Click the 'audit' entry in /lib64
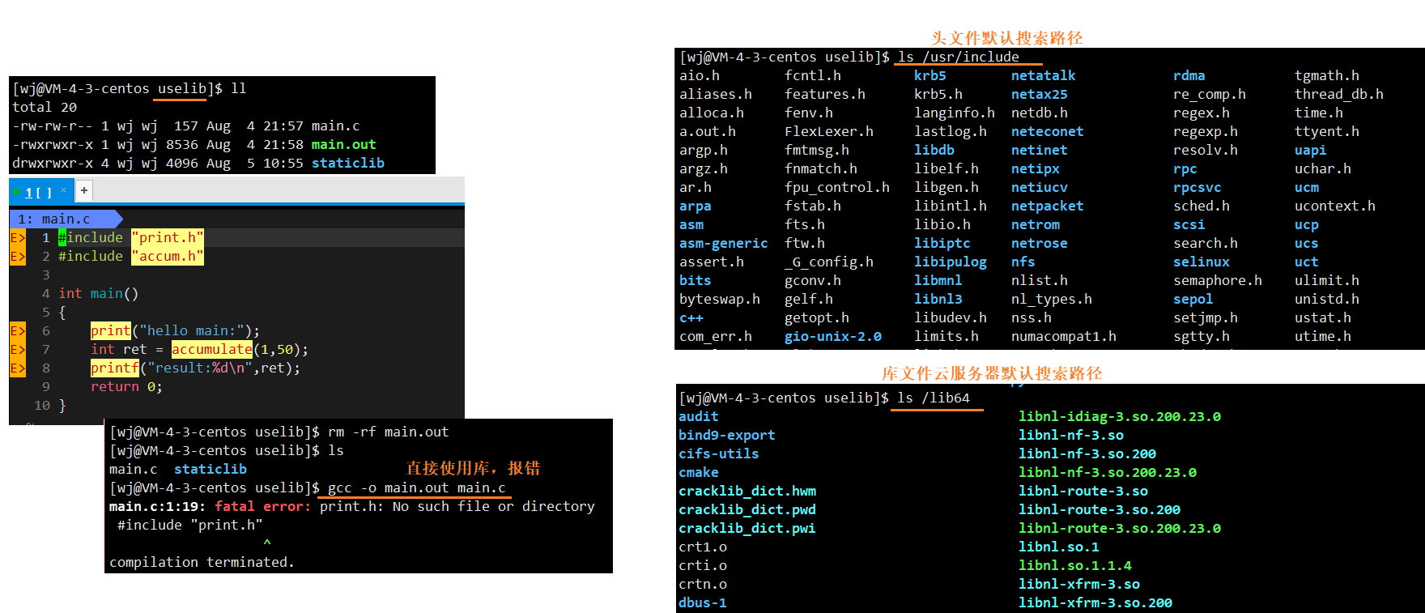The height and width of the screenshot is (613, 1425). coord(699,416)
